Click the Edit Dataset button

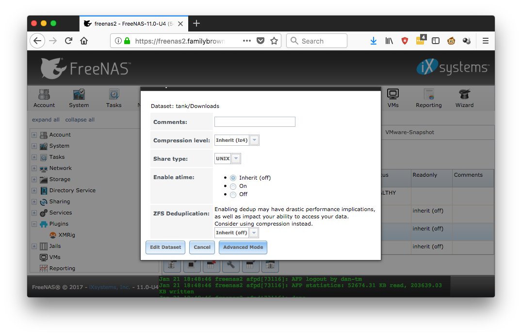pos(165,247)
